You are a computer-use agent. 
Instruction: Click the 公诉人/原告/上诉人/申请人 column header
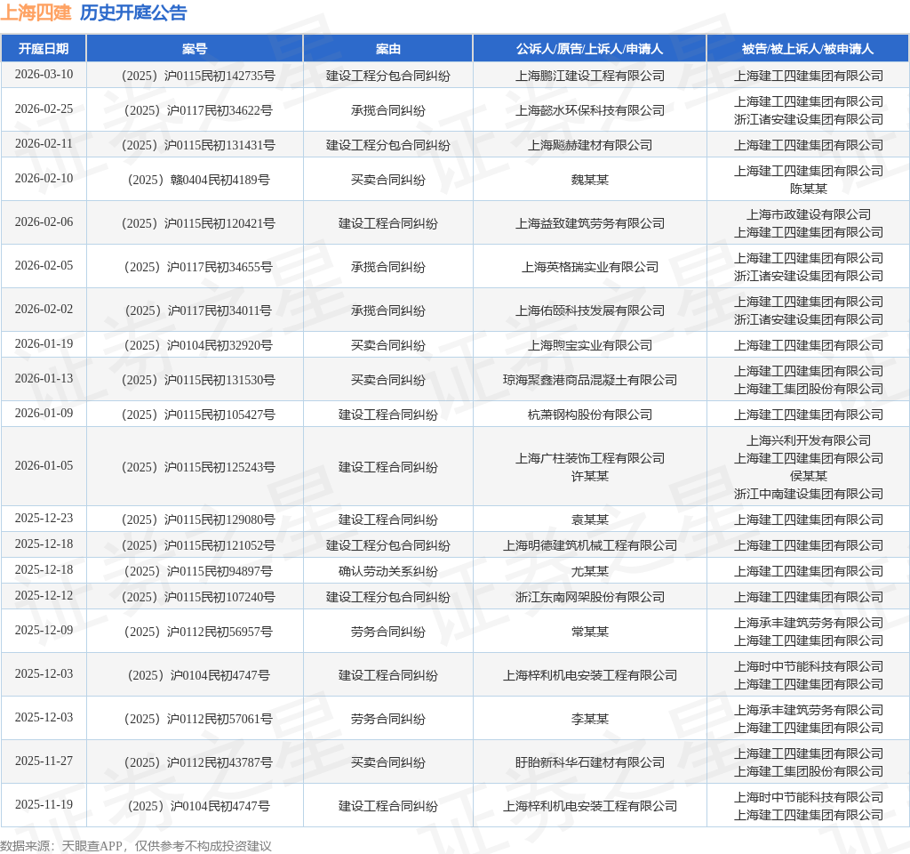pos(590,49)
